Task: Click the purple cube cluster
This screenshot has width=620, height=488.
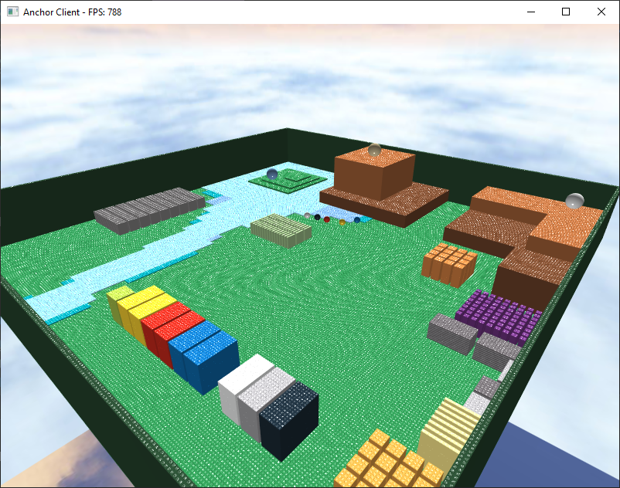Action: coord(498,317)
